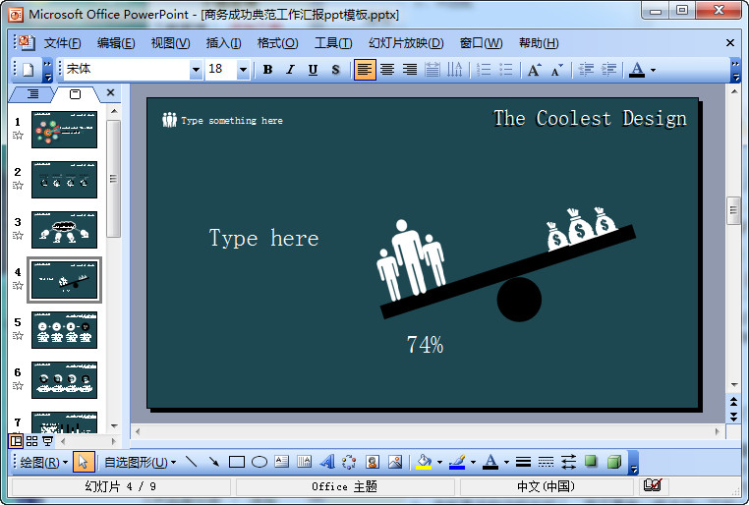Open the 幻灯片放映 (Slide Show) menu
749x505 pixels.
coord(405,43)
